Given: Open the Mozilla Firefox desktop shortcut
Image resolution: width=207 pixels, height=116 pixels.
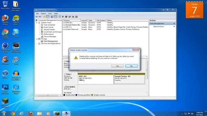Looking at the screenshot, I should pyautogui.click(x=5, y=20).
